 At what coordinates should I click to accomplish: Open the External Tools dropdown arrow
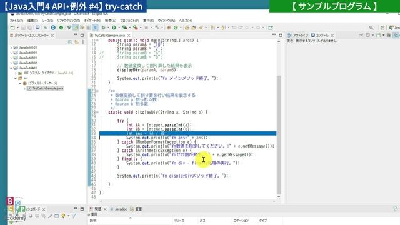coord(141,27)
